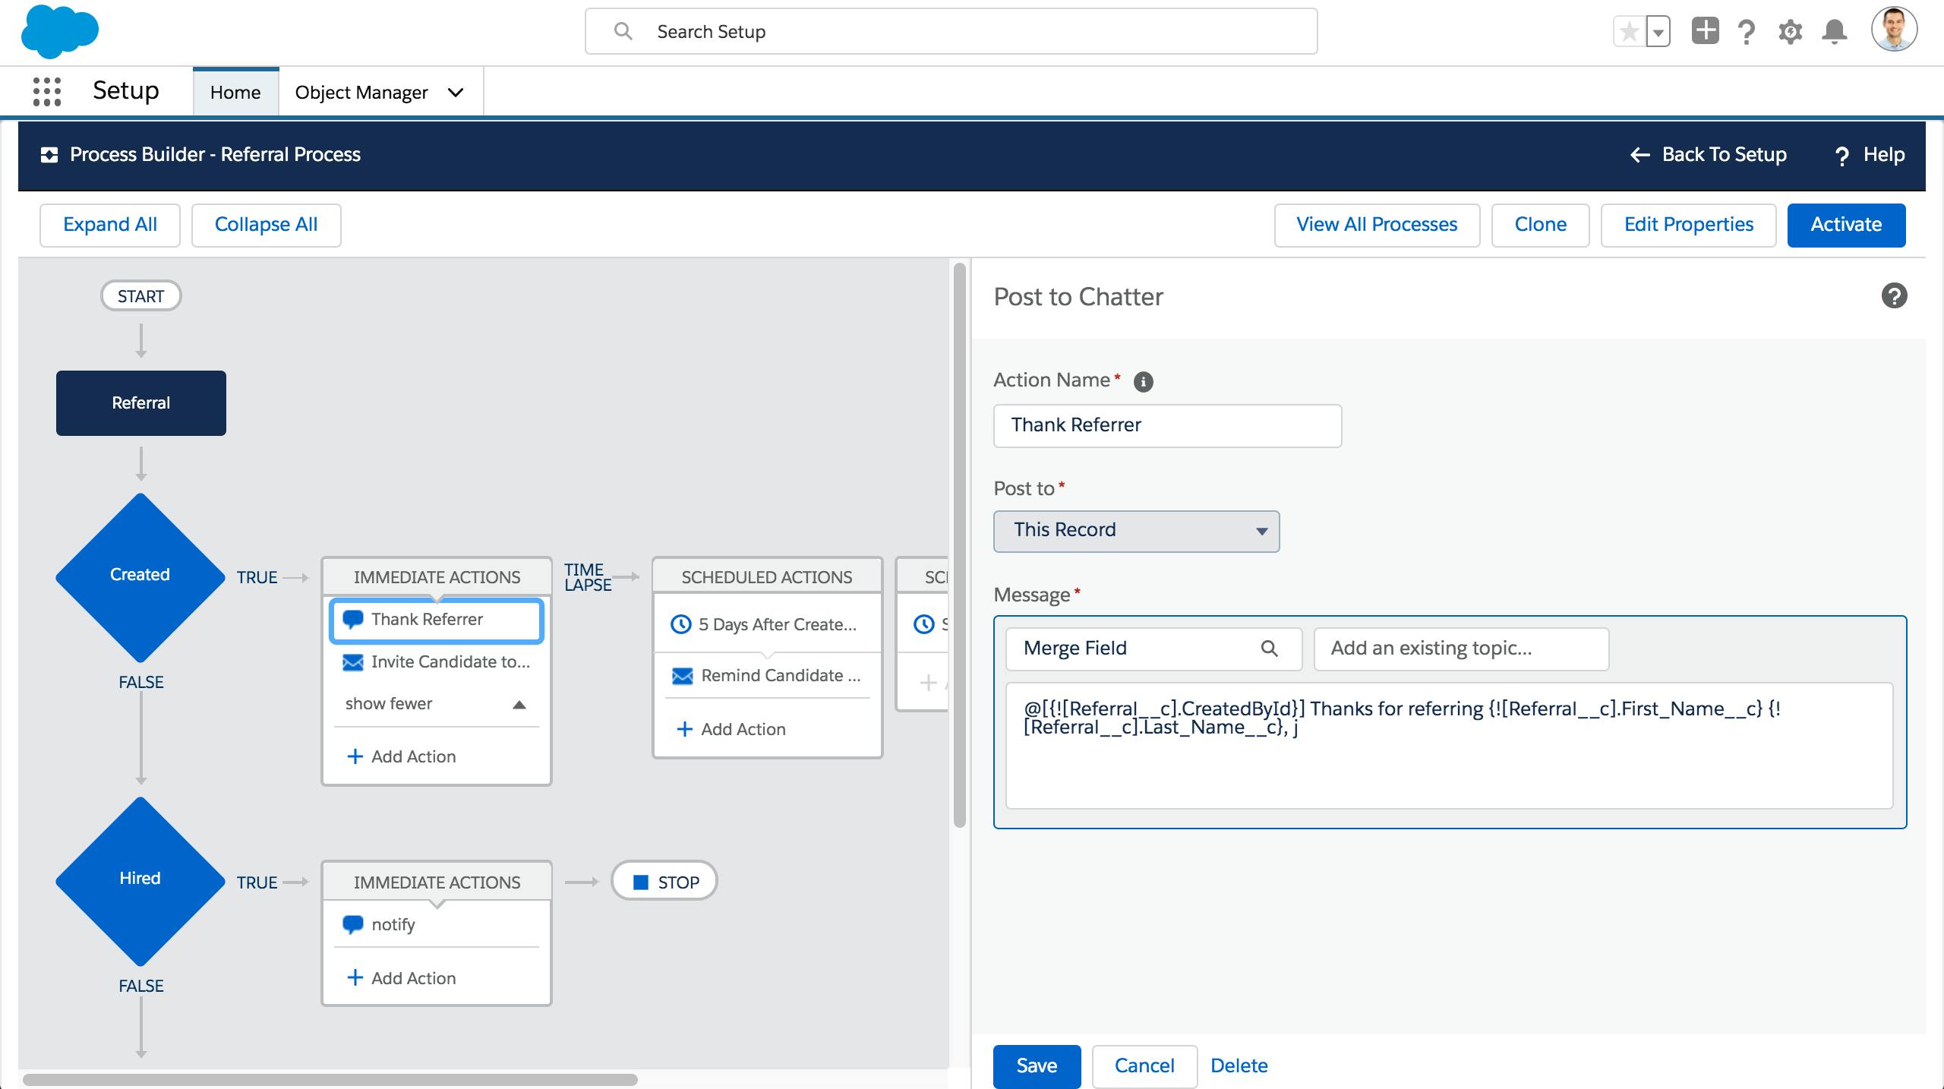Viewport: 1944px width, 1089px height.
Task: Switch to the Home tab
Action: coord(235,92)
